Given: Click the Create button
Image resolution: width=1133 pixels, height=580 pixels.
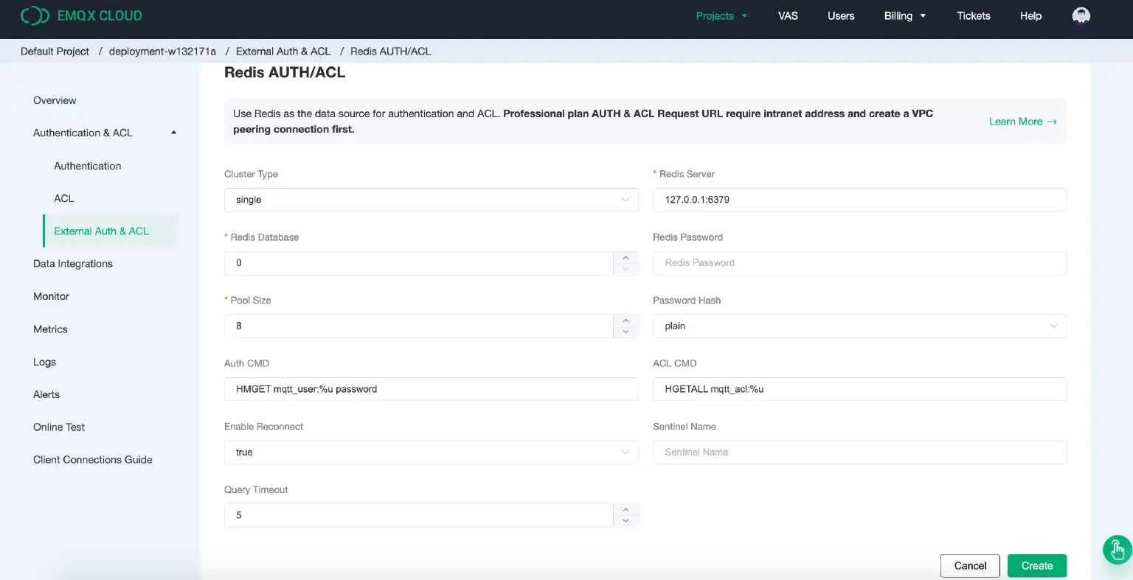Looking at the screenshot, I should pyautogui.click(x=1036, y=566).
